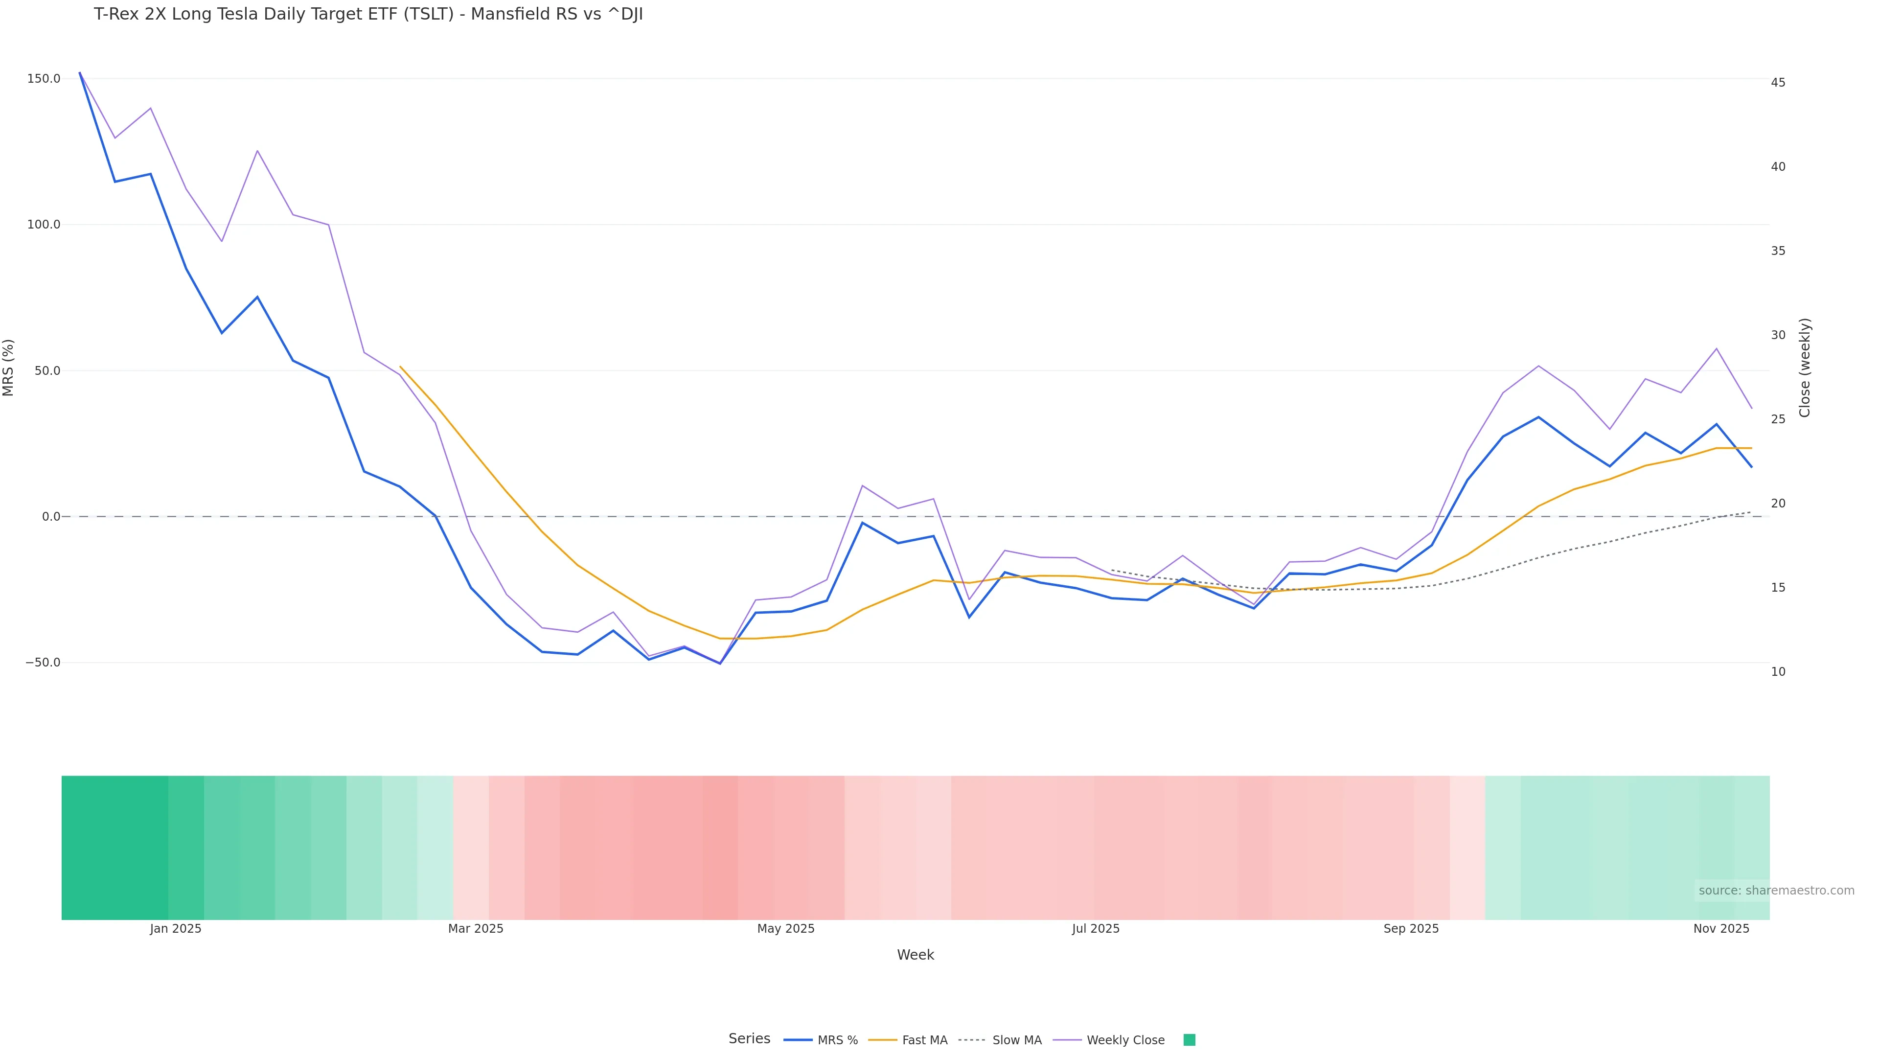
Task: Select the Jan 2025 tick label
Action: coord(176,929)
